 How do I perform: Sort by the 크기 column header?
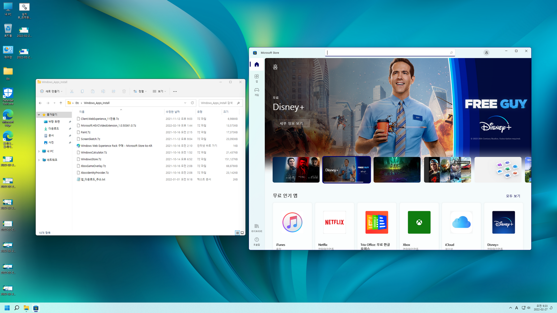pos(230,112)
